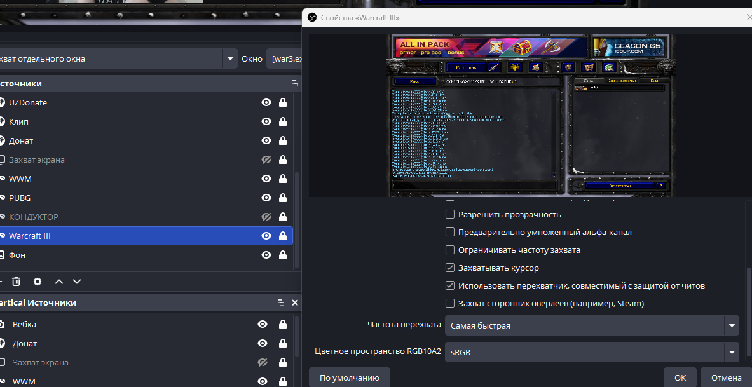Image resolution: width=752 pixels, height=387 pixels.
Task: Toggle the lock on the Warcraft III source
Action: [283, 236]
